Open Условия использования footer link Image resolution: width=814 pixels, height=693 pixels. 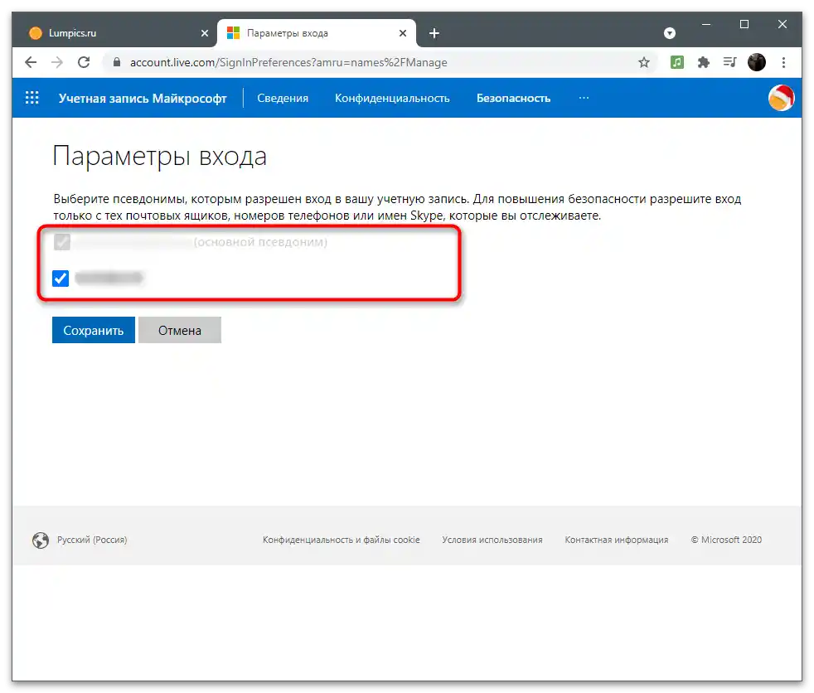(492, 540)
